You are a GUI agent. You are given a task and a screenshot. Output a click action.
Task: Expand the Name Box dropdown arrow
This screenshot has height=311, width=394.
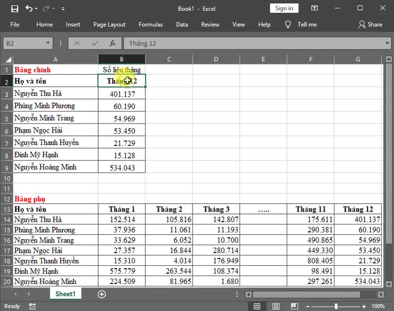[x=48, y=43]
